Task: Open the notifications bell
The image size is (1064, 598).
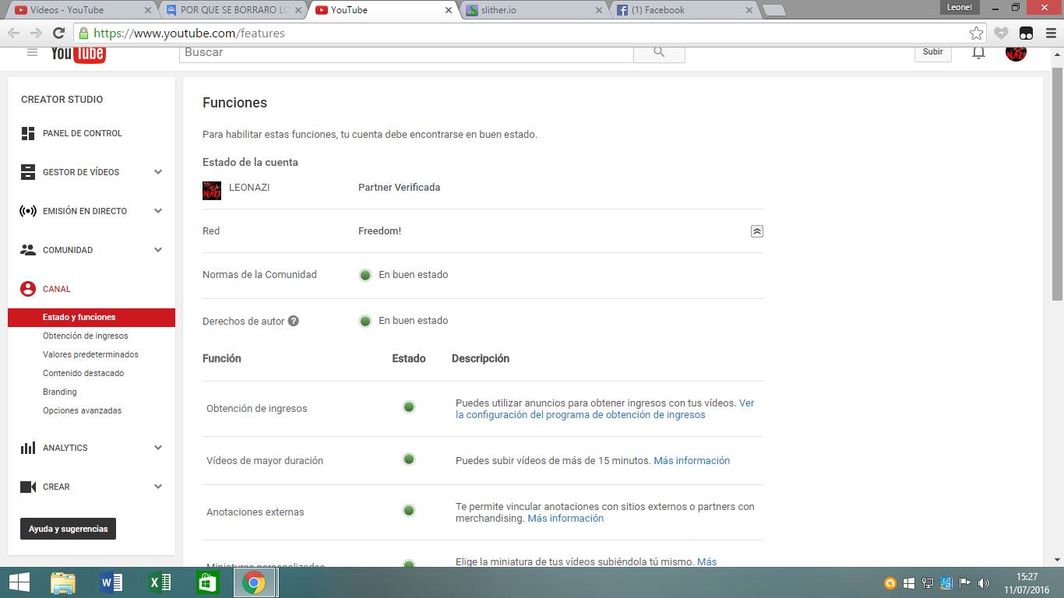Action: (978, 52)
